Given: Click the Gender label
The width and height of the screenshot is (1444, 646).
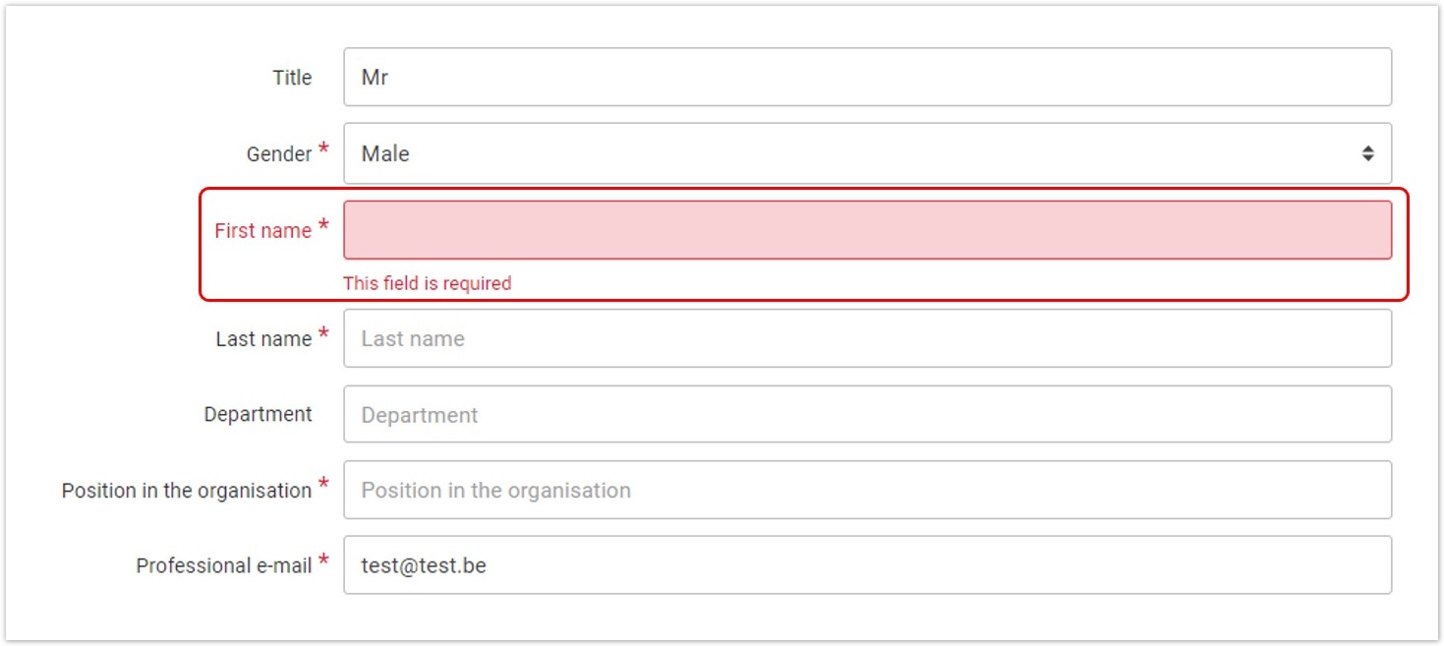Looking at the screenshot, I should pos(279,154).
